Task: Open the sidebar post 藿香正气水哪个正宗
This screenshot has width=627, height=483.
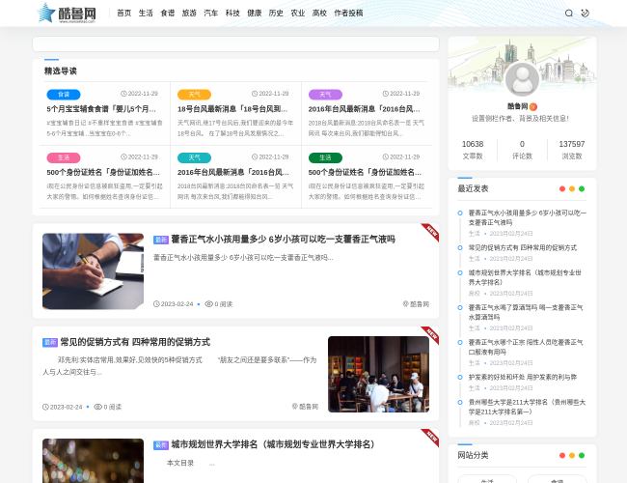Action: (x=526, y=347)
